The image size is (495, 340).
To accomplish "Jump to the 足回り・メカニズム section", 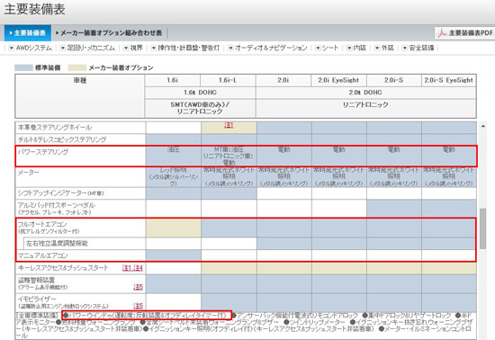I will coord(87,48).
